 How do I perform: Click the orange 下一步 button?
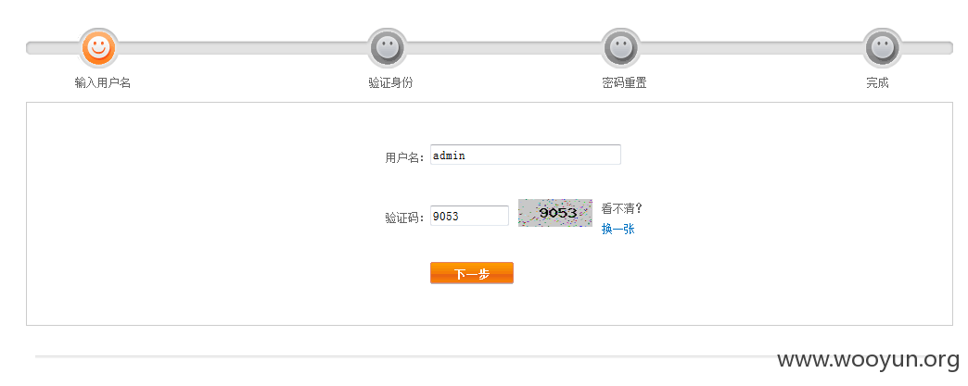(472, 273)
